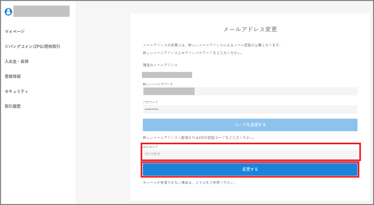Click the パスワード input field

point(250,109)
